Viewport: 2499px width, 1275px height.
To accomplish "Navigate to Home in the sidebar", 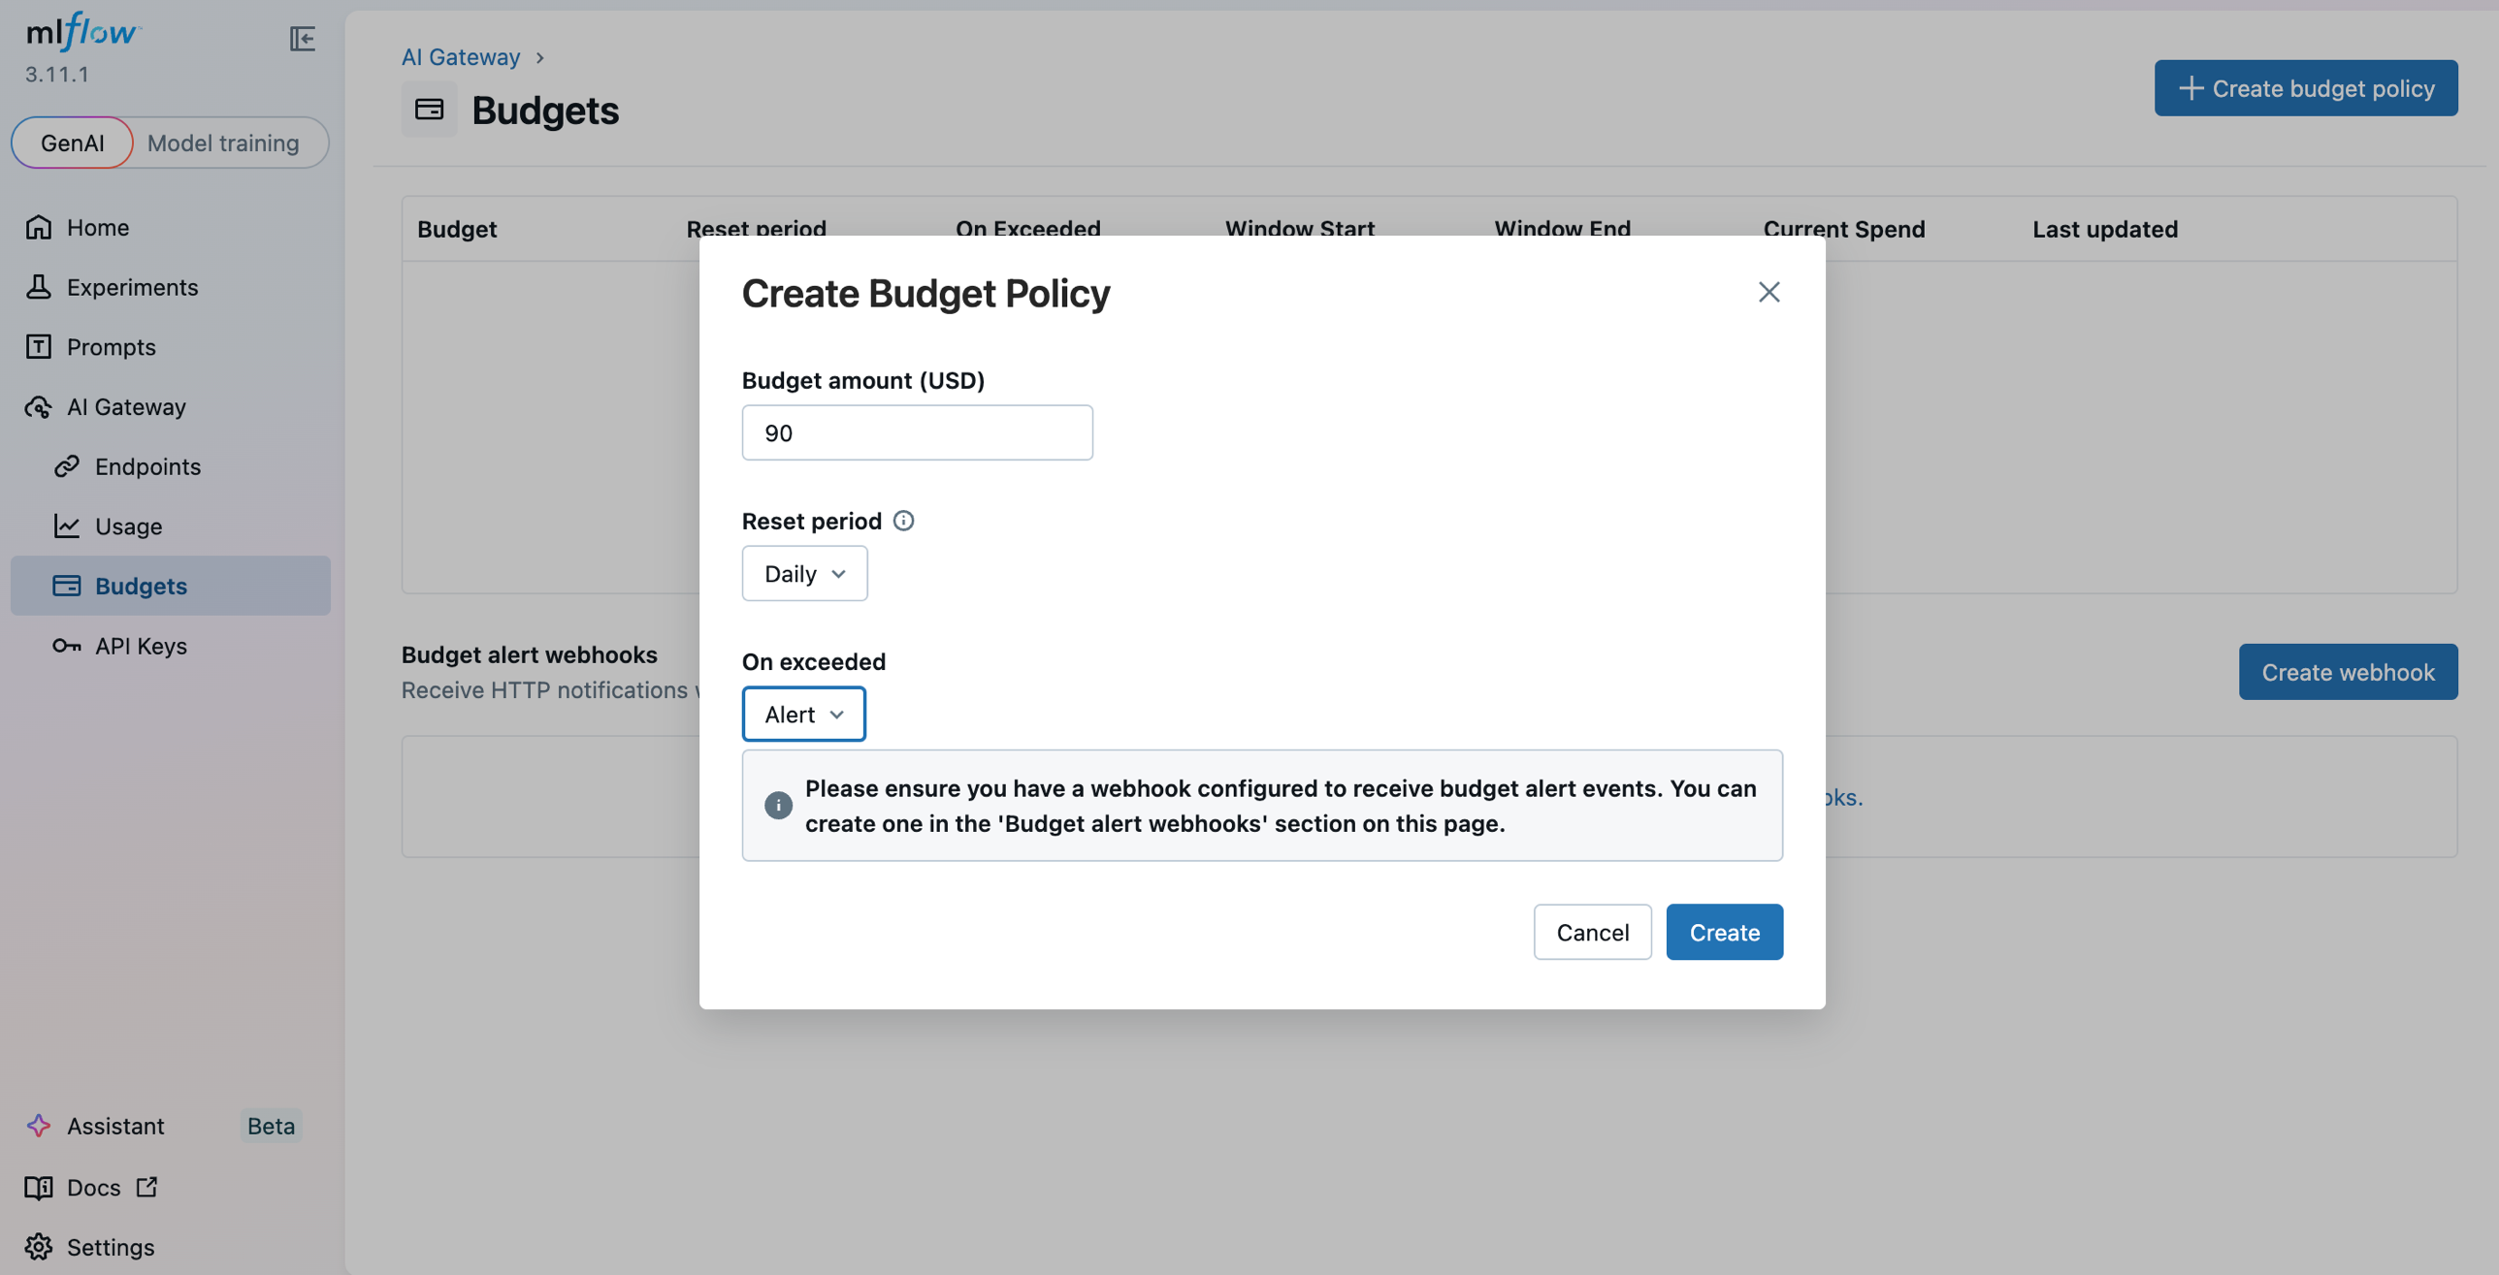I will coord(97,227).
